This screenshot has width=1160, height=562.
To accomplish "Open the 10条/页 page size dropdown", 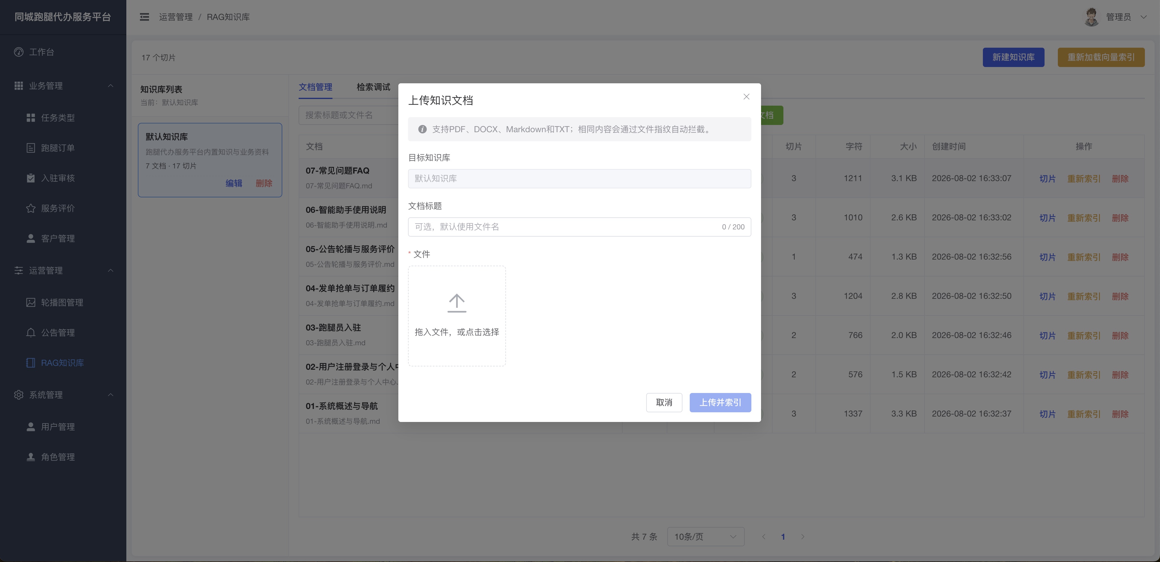I will coord(706,537).
